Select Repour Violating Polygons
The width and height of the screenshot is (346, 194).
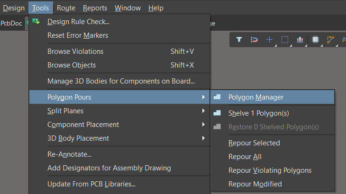pyautogui.click(x=273, y=170)
